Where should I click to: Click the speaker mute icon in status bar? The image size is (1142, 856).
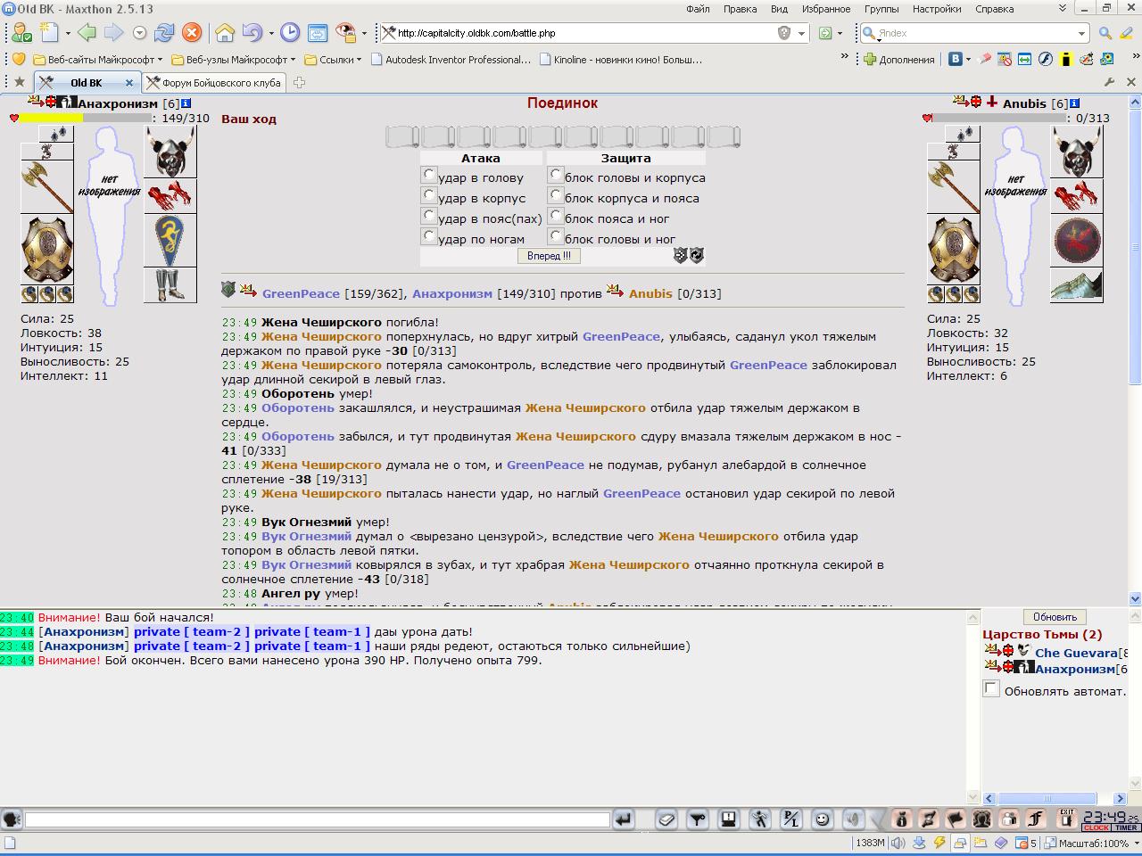pos(899,843)
